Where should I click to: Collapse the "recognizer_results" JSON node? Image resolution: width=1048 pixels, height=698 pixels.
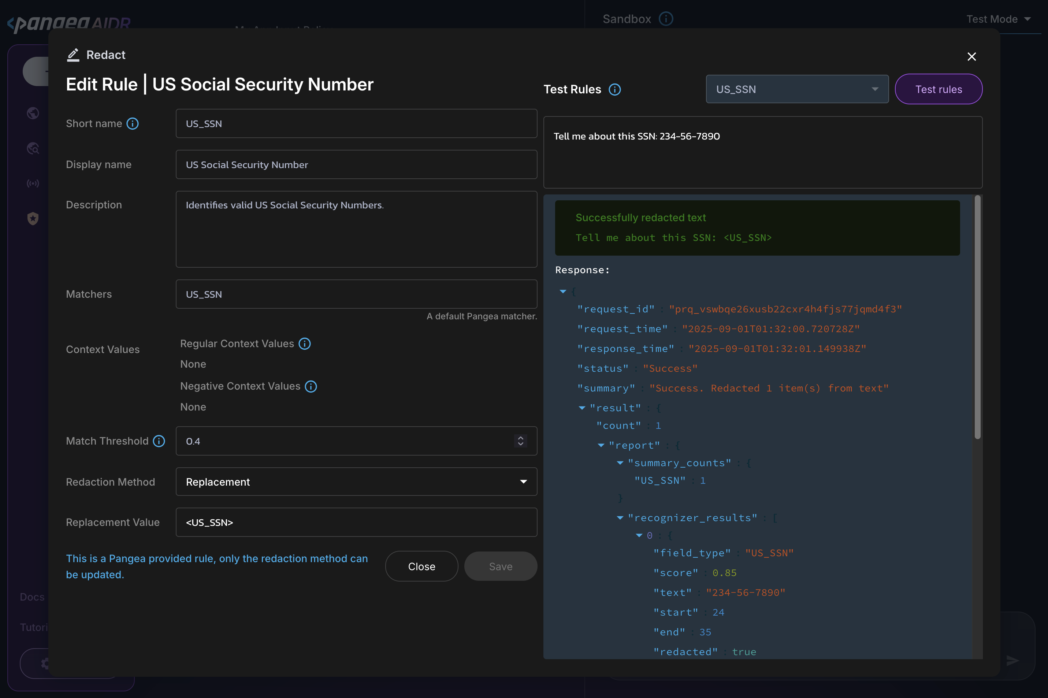click(620, 518)
